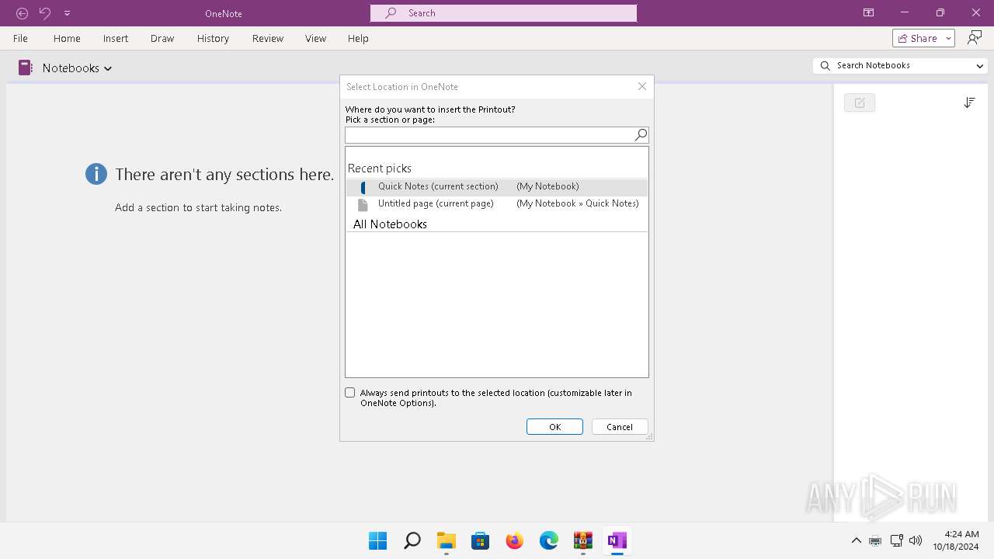Click the Search Notebooks magnifier icon
This screenshot has height=559, width=994.
[825, 66]
